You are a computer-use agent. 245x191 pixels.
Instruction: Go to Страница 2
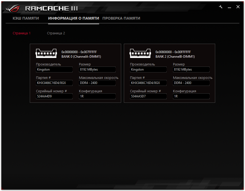pos(56,33)
